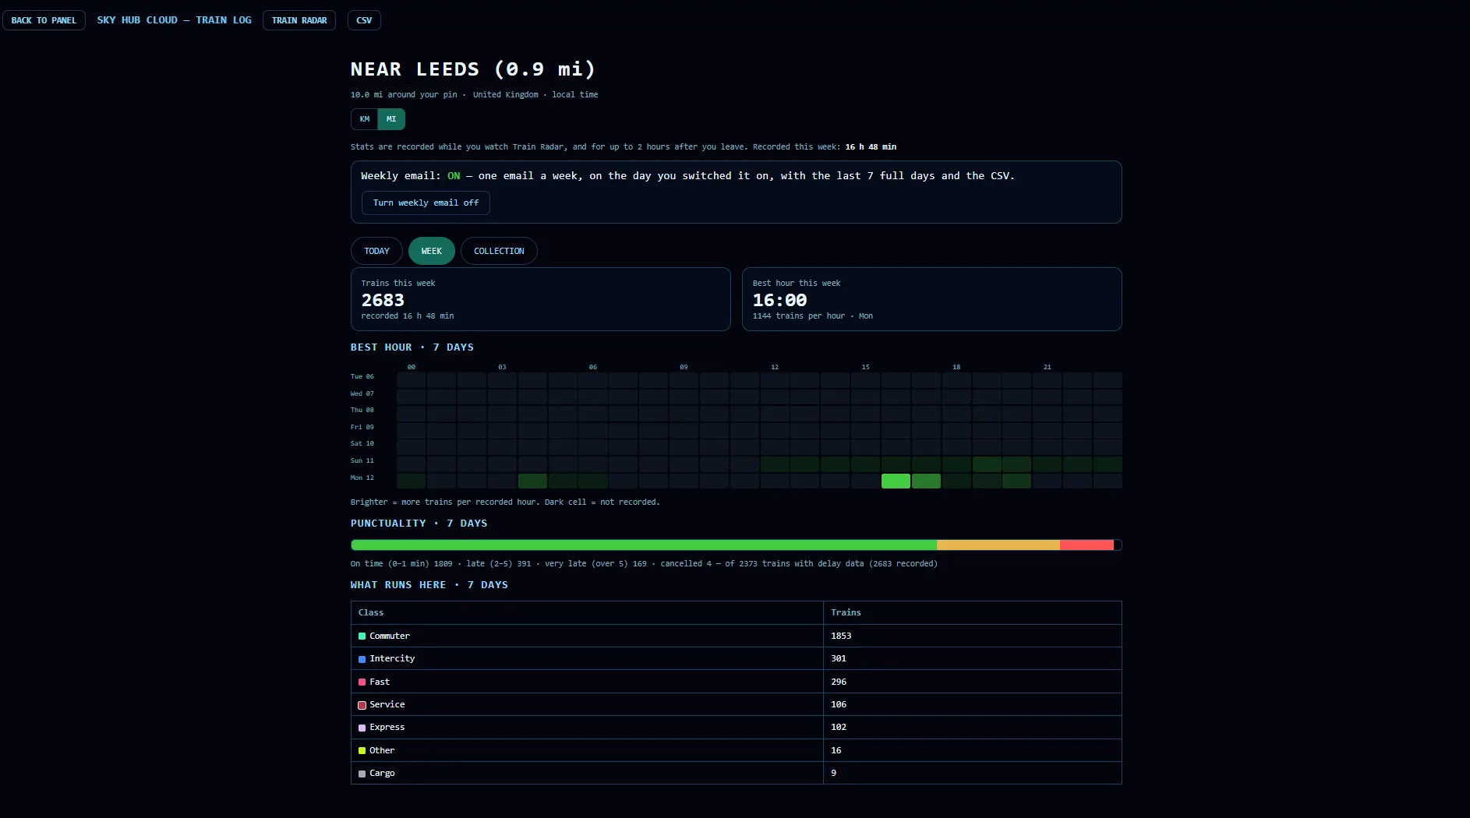Screen dimensions: 1470x818
Task: Click the Near Leeds heading
Action: click(473, 69)
